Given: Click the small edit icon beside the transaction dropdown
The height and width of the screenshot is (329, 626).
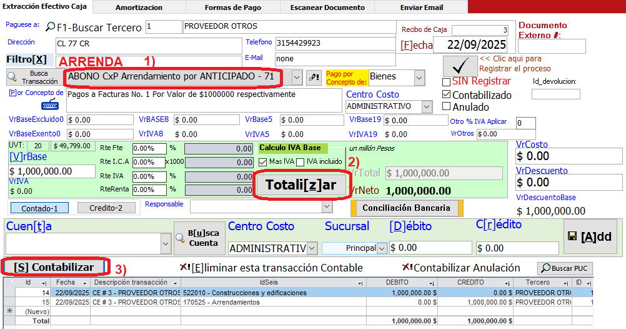Looking at the screenshot, I should (x=314, y=77).
